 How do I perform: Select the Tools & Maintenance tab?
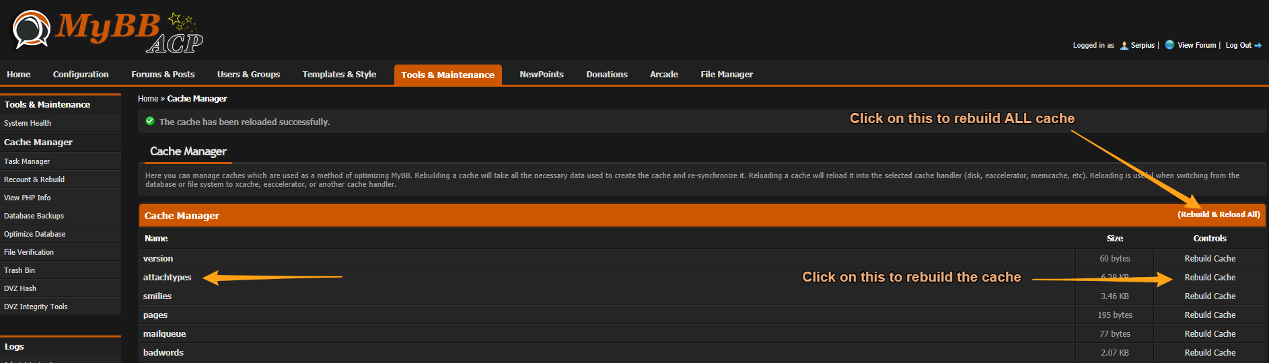tap(448, 75)
